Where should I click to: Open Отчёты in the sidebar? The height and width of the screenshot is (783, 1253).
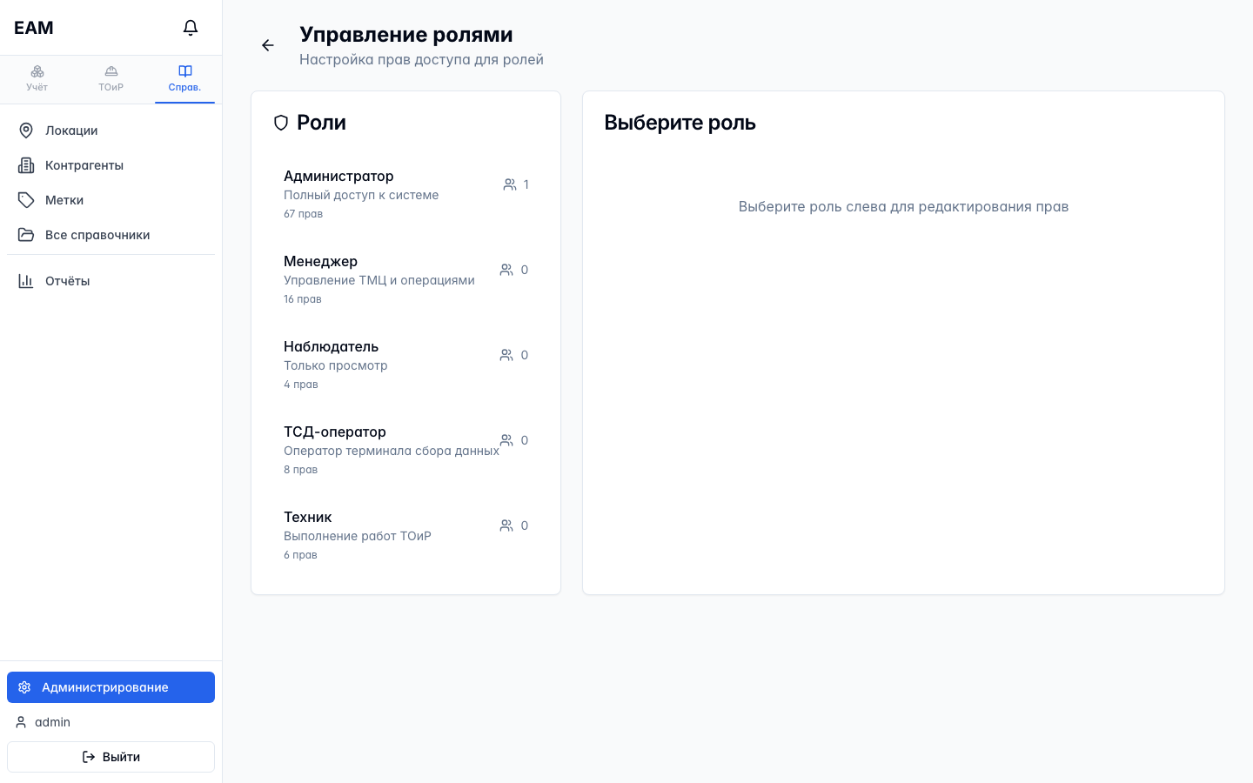point(111,281)
